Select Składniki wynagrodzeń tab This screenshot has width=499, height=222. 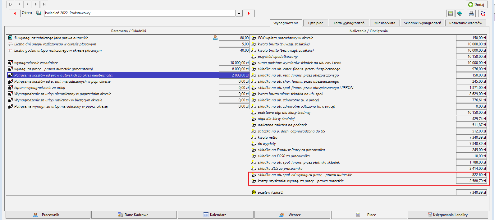click(x=422, y=23)
